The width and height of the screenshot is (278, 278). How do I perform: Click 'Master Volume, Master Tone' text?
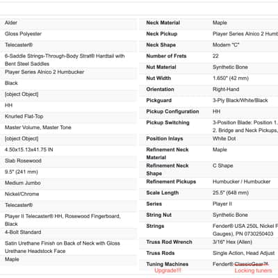(38, 127)
